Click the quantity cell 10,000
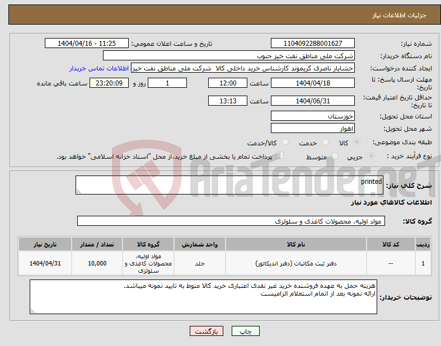Viewport: 441px width, 346px height. click(97, 263)
